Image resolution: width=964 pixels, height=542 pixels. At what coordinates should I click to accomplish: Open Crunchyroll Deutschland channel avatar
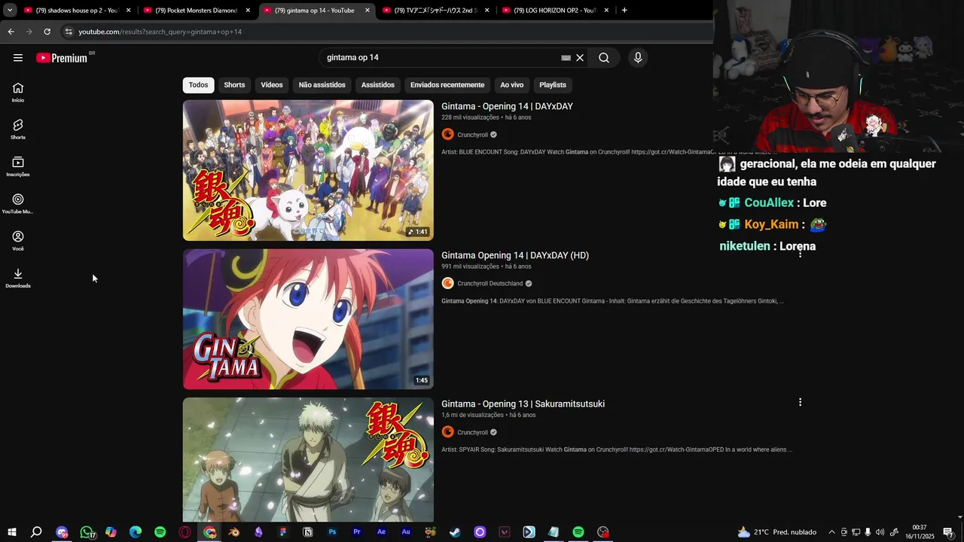tap(447, 284)
